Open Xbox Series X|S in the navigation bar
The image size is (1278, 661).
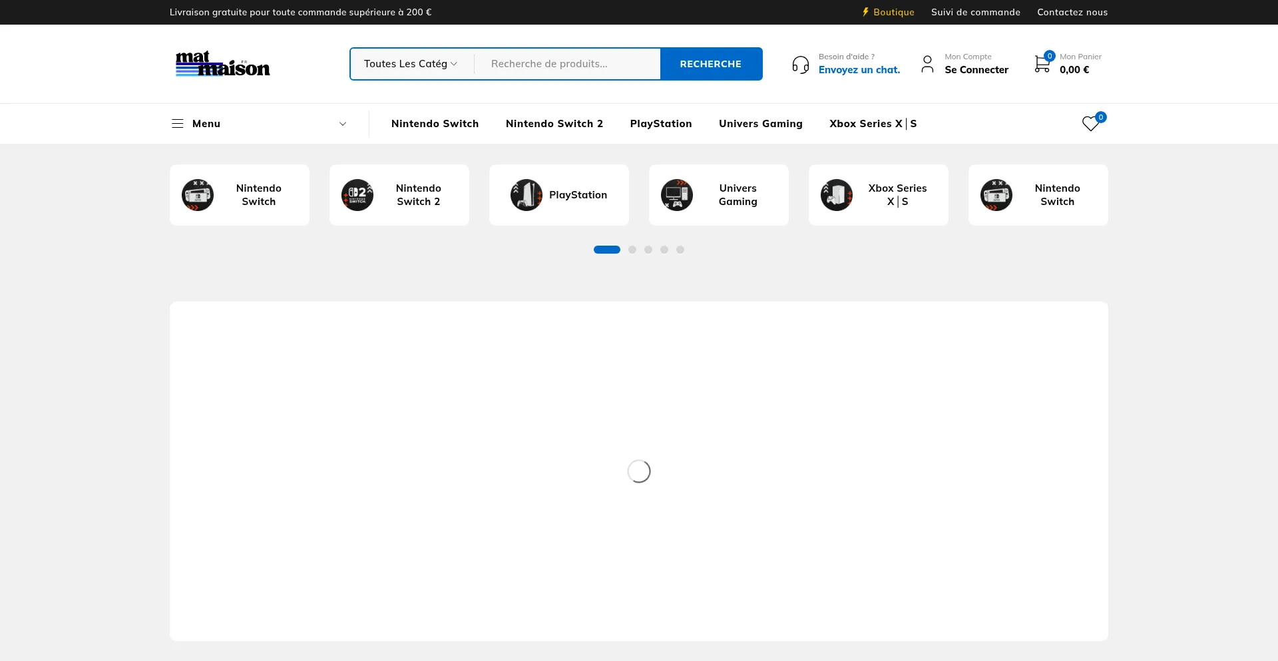tap(873, 124)
